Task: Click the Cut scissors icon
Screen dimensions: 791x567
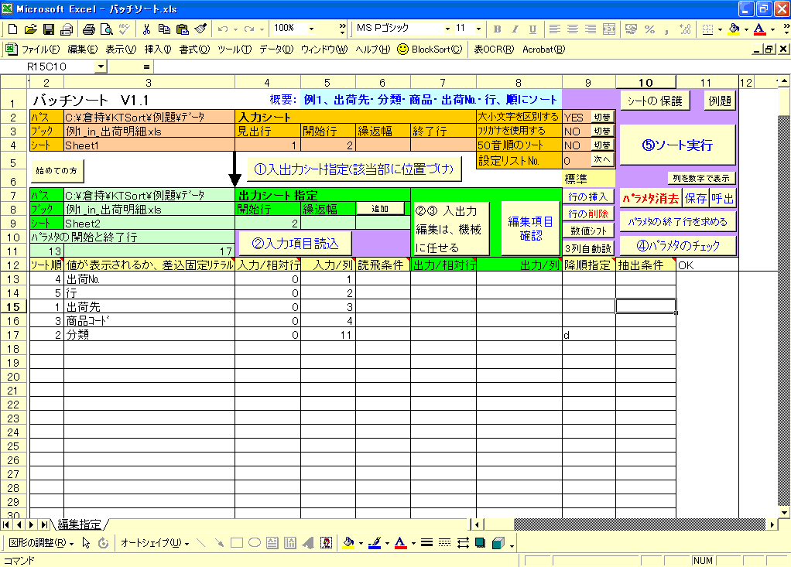Action: point(146,29)
